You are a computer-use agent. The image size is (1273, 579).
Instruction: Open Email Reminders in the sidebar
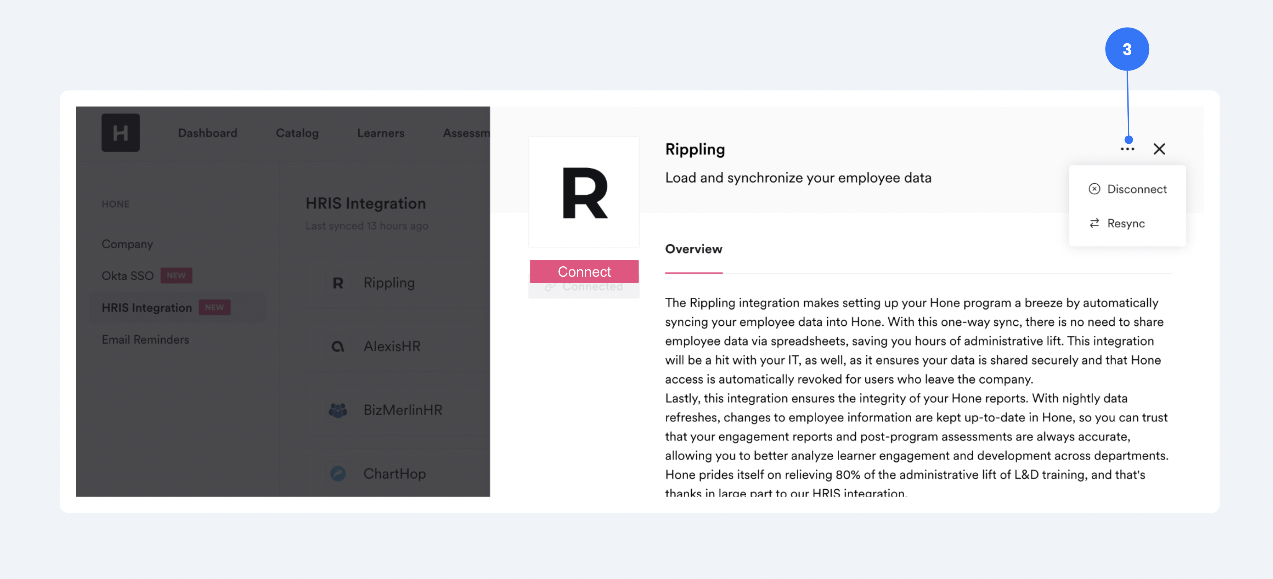pos(145,340)
